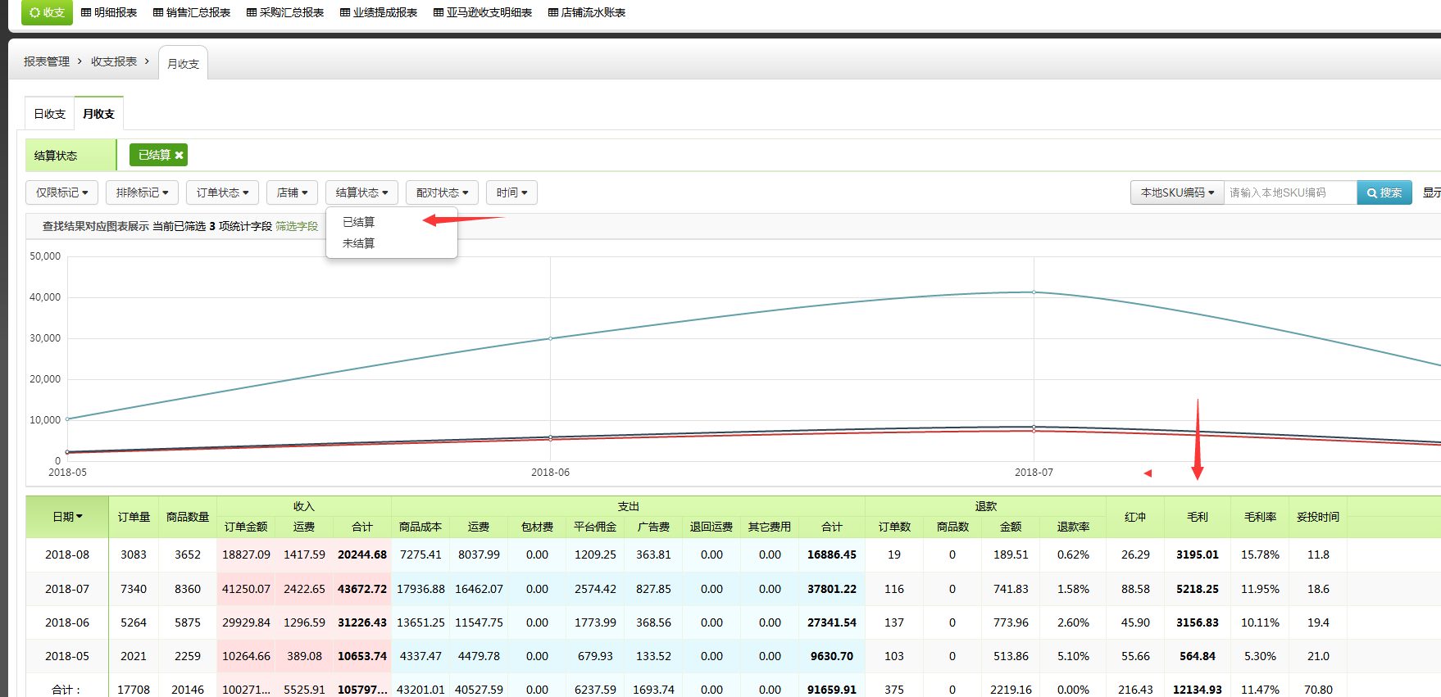Click income total 20244.68
The height and width of the screenshot is (697, 1441).
pos(362,554)
